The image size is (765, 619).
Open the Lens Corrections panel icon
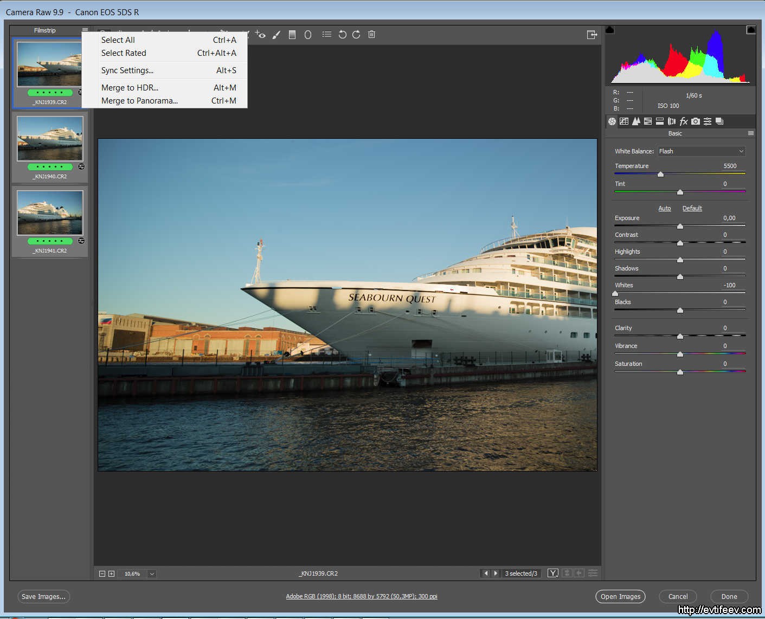pyautogui.click(x=672, y=121)
